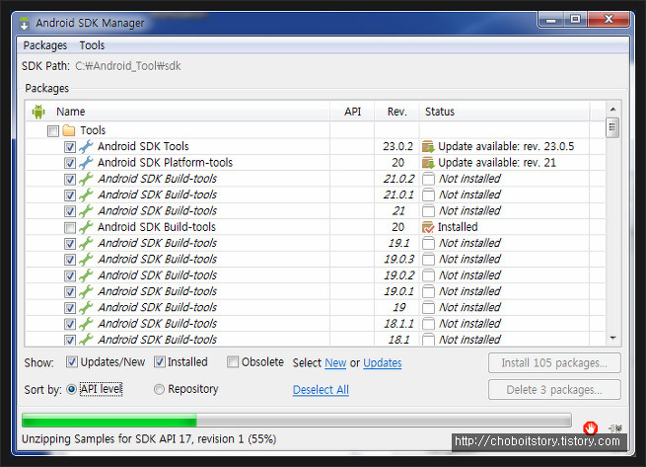Toggle the Updates/New show checkbox
Image resolution: width=646 pixels, height=467 pixels.
pos(72,361)
